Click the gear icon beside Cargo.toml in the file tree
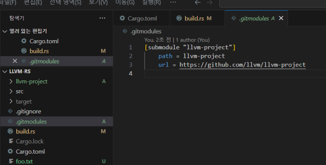 point(11,152)
